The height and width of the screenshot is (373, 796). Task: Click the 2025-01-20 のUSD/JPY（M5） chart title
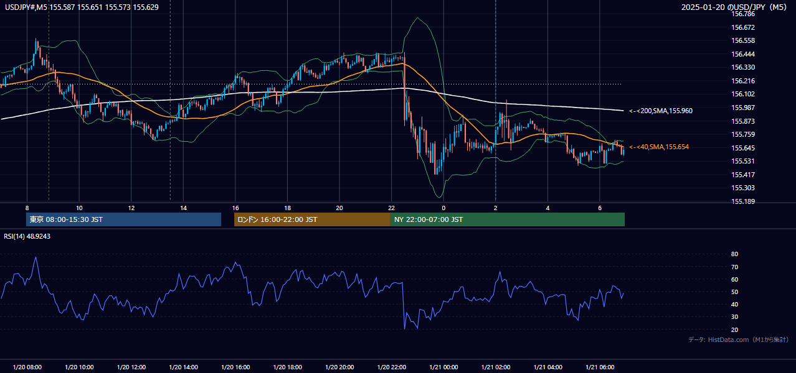[x=735, y=7]
